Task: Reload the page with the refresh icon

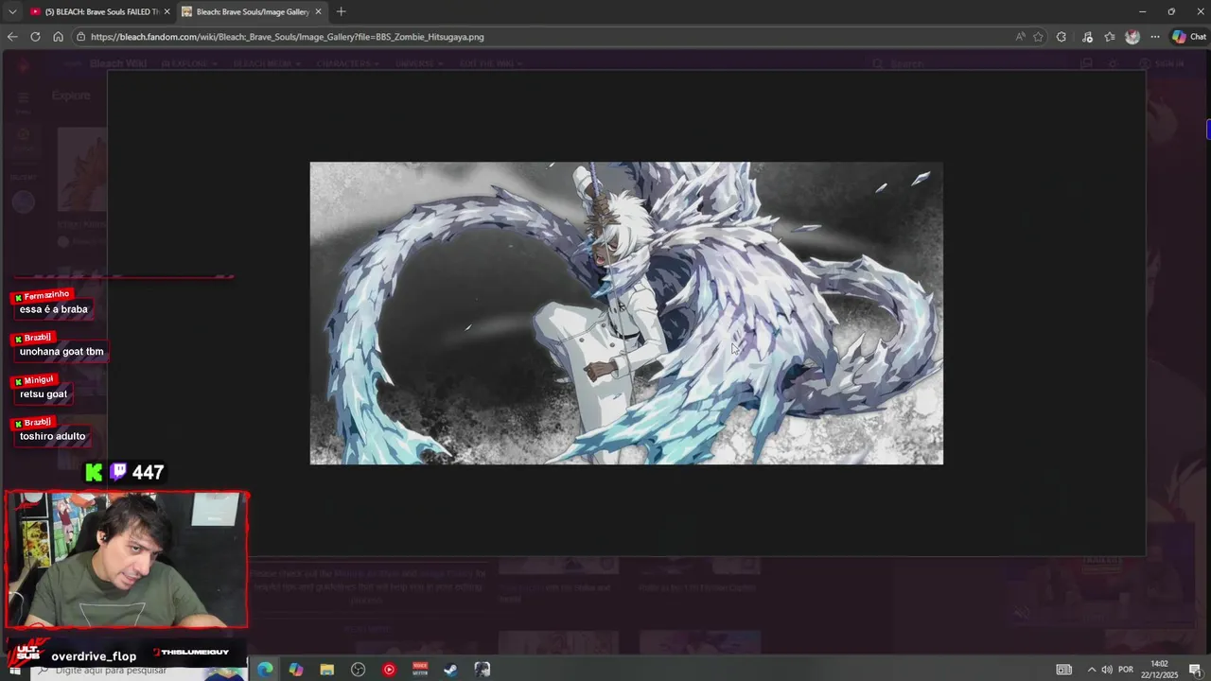Action: tap(35, 37)
